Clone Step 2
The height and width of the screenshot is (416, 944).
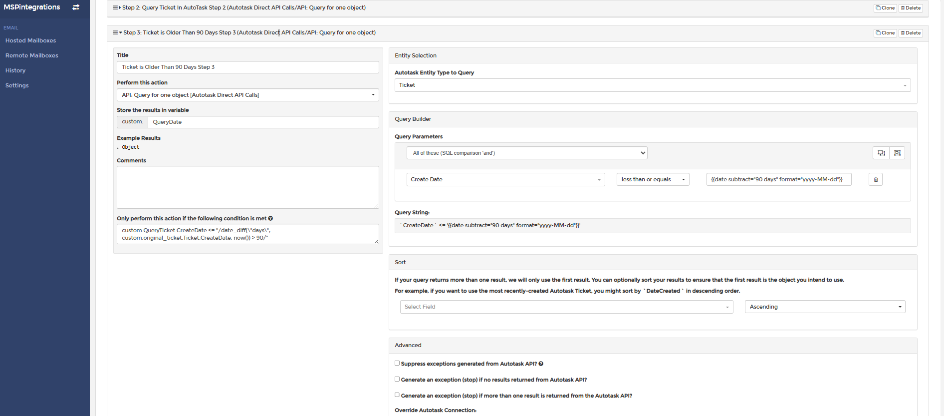click(x=885, y=8)
